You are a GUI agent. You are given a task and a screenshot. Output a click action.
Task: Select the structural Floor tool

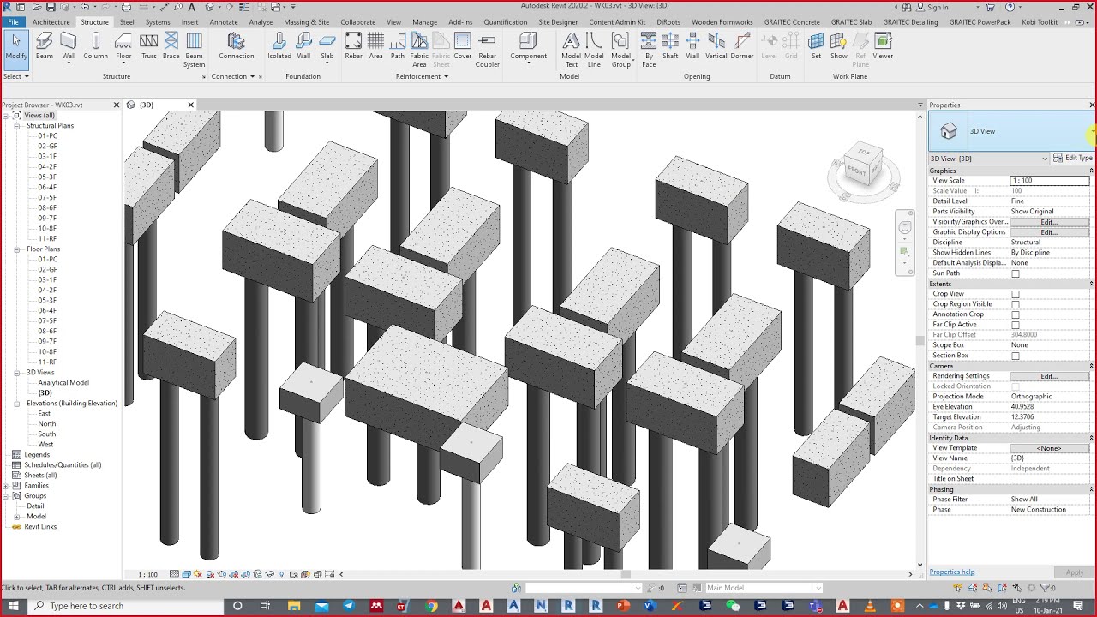(x=123, y=46)
